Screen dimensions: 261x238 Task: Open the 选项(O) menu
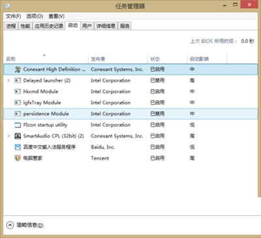[35, 16]
